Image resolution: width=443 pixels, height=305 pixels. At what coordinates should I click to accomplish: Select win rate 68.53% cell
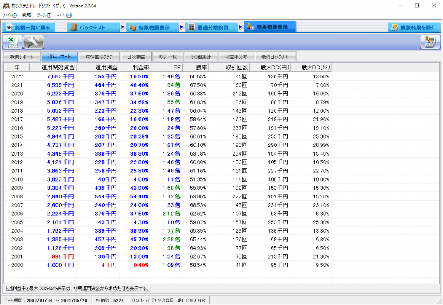coord(196,205)
